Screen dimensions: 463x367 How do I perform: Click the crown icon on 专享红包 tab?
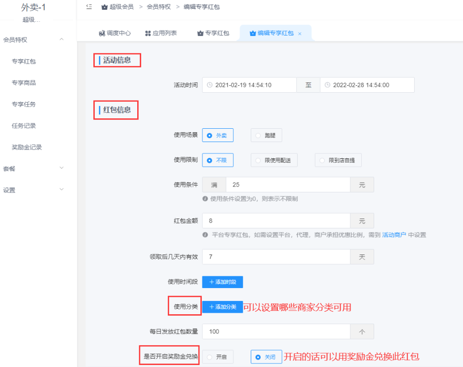[200, 34]
